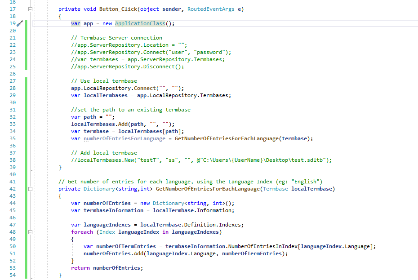418x280 pixels.
Task: Click the languageIndexes declaration on line 47
Action: coord(107,225)
